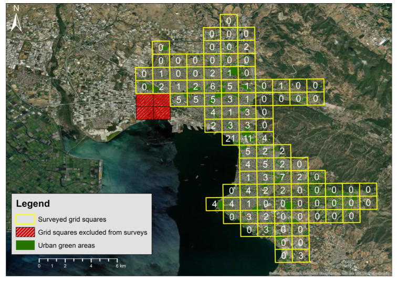This screenshot has width=397, height=281.
Task: Click the grid square numbered 11
Action: point(248,139)
